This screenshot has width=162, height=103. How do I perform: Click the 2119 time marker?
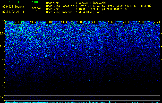click(x=141, y=22)
